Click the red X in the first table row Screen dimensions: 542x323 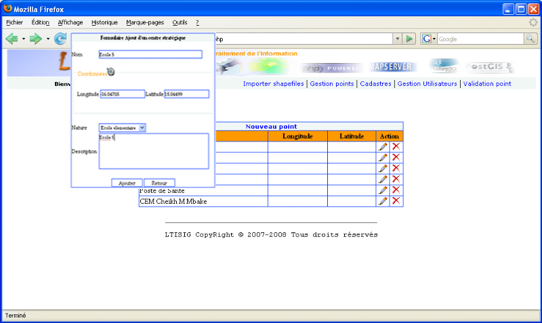396,146
